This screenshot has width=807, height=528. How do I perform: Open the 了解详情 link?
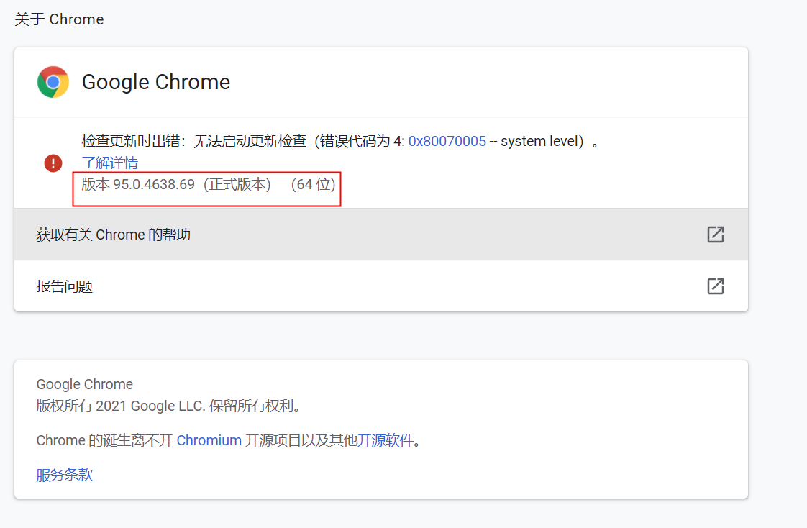[109, 163]
